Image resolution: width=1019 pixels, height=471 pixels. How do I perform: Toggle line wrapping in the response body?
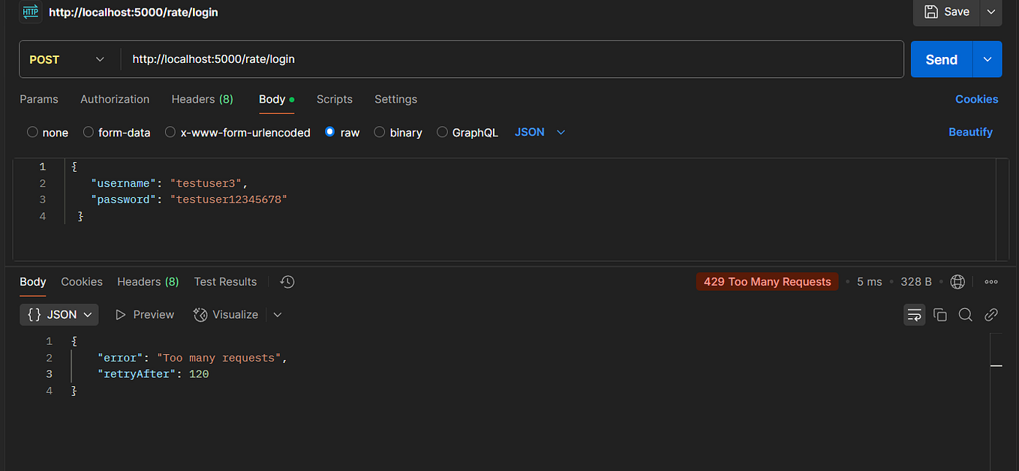pos(914,314)
